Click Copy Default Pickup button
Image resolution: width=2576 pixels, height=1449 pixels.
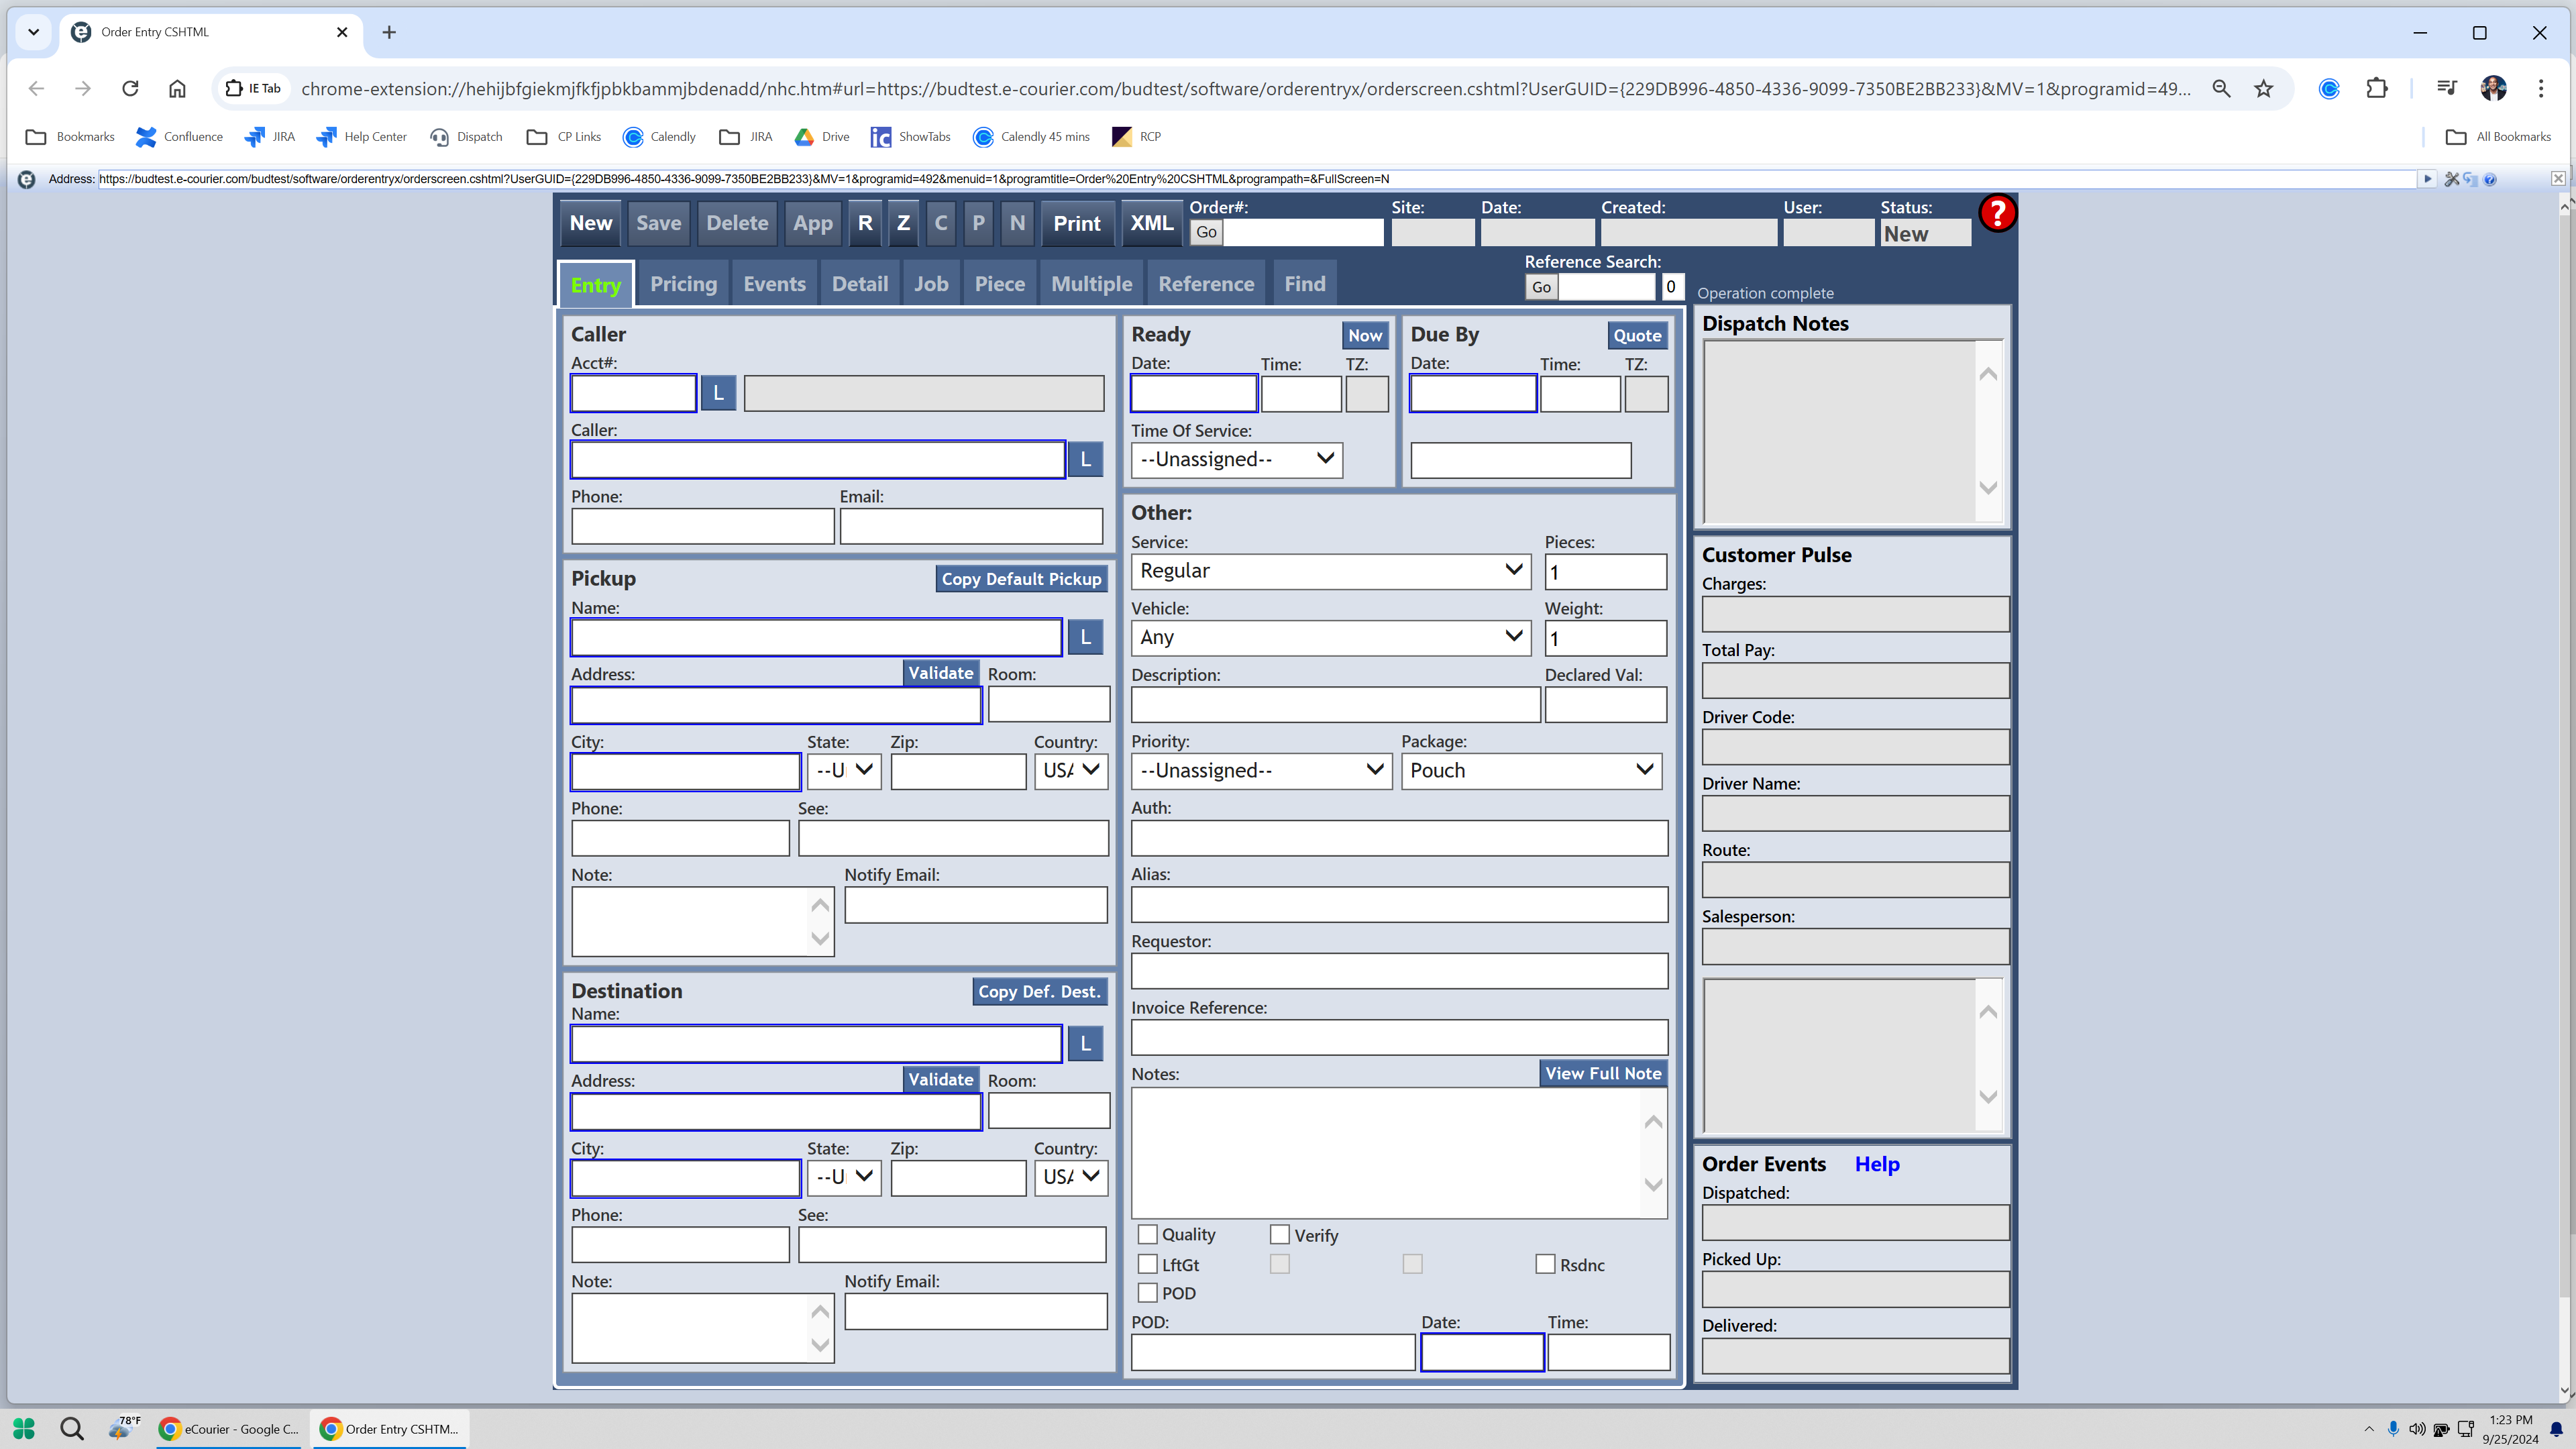(x=1021, y=579)
